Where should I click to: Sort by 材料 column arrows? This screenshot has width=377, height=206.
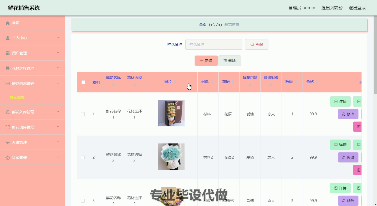point(212,82)
